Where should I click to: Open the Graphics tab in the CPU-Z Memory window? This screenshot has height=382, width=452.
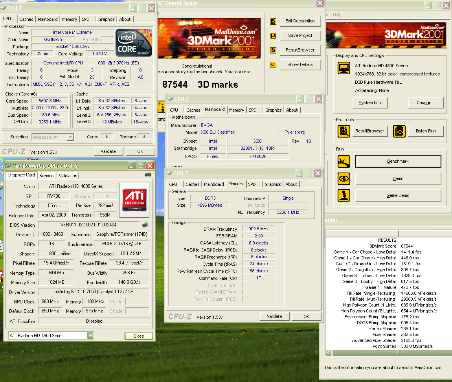click(x=273, y=184)
